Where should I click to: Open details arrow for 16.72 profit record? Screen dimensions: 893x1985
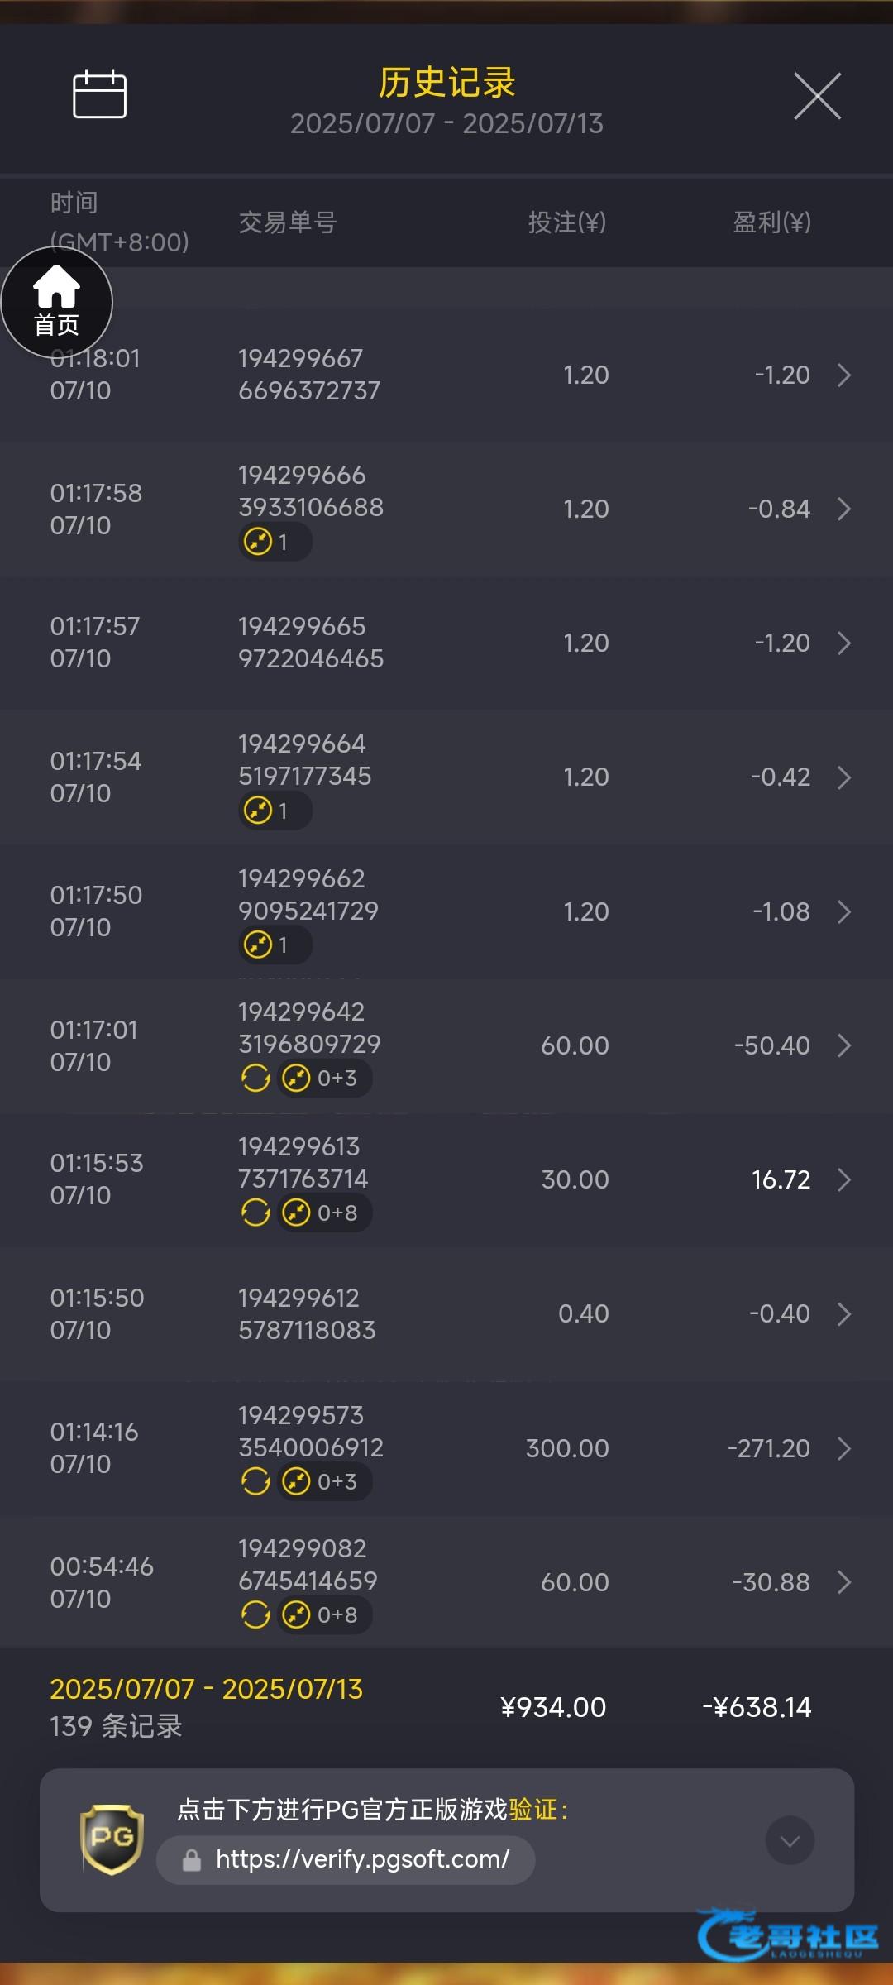pos(843,1179)
